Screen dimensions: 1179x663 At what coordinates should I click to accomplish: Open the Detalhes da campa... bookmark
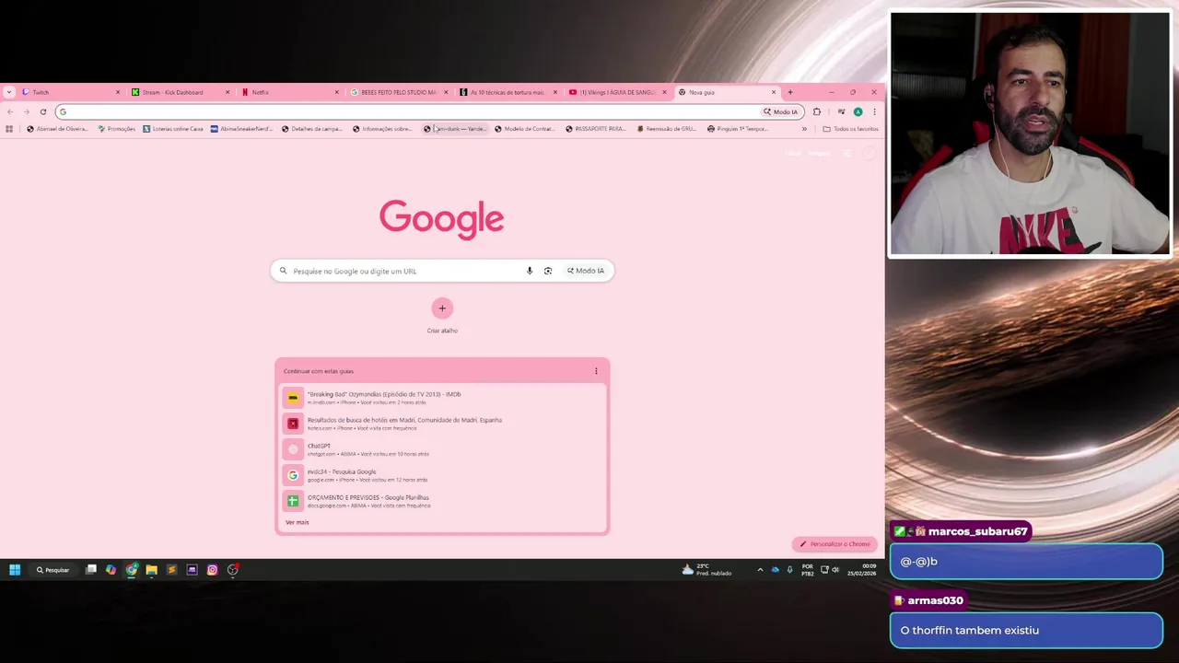point(312,129)
